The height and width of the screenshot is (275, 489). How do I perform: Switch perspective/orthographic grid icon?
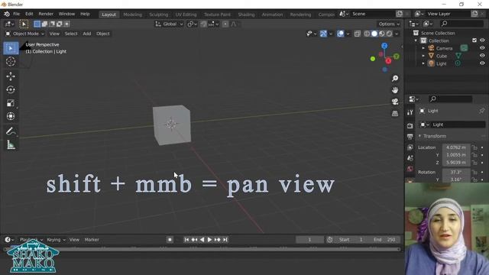[395, 114]
